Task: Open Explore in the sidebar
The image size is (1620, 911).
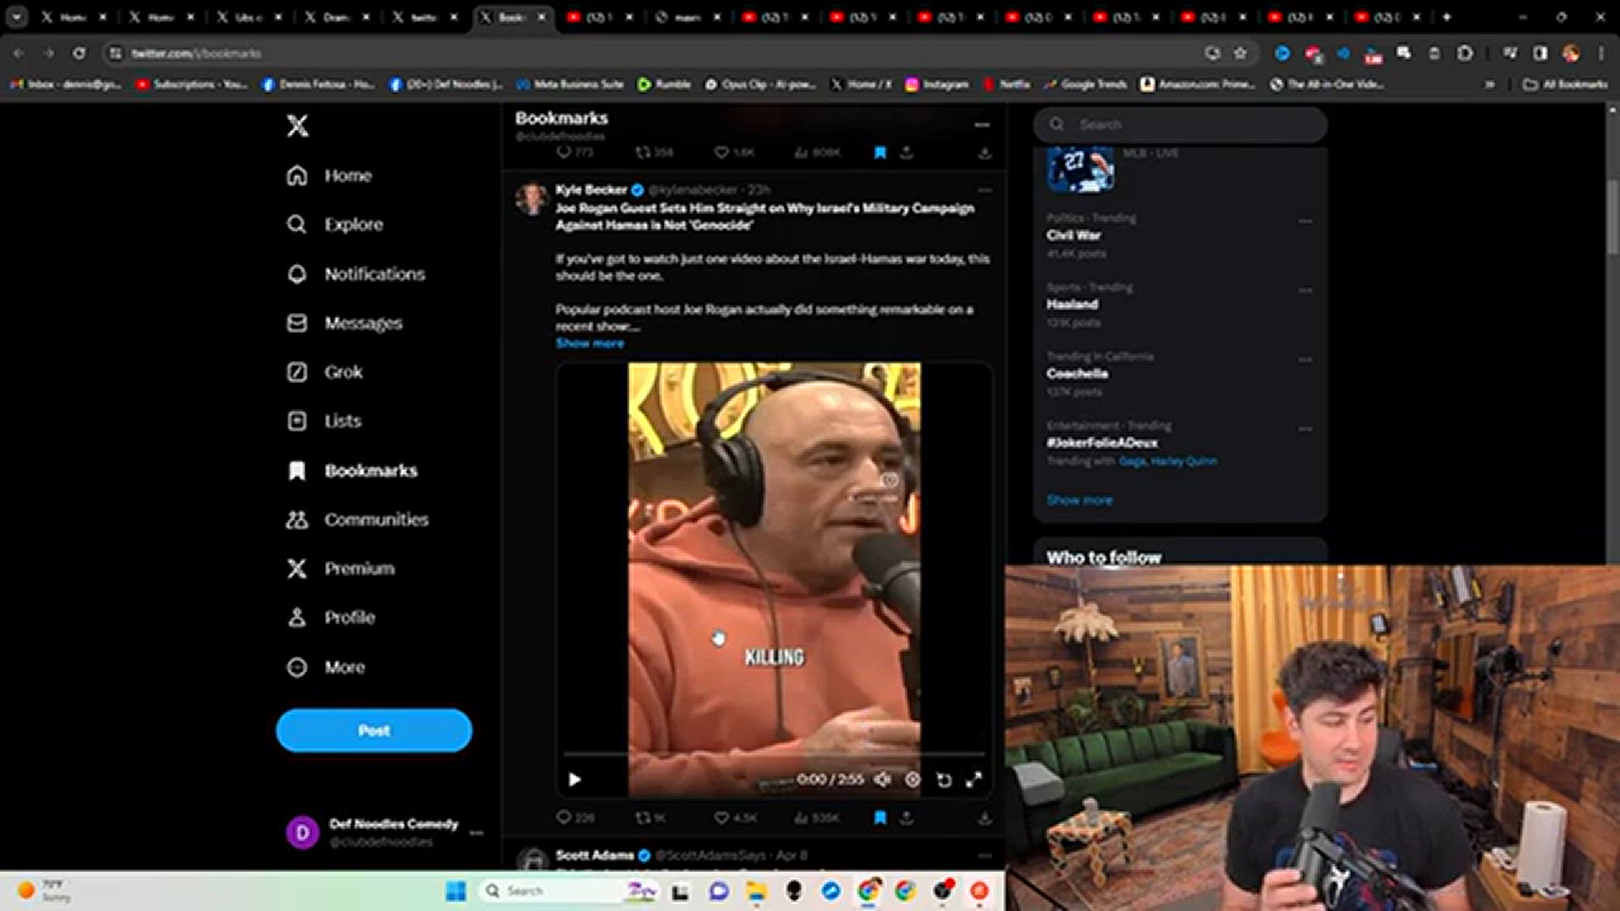Action: point(335,224)
